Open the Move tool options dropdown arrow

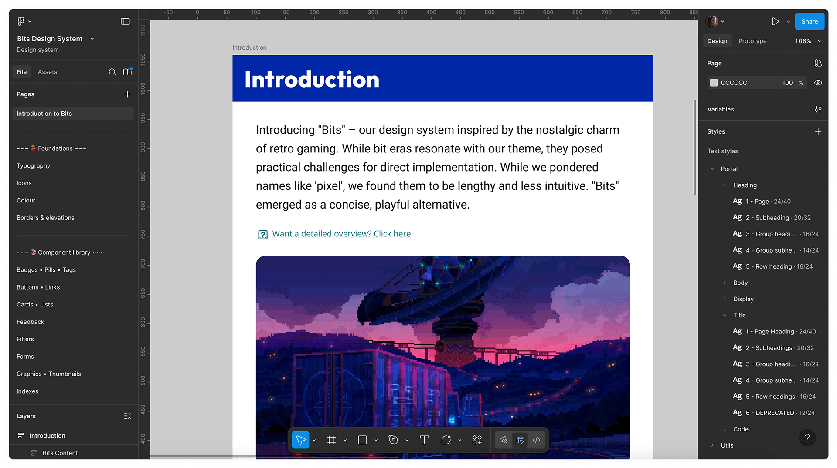(314, 440)
